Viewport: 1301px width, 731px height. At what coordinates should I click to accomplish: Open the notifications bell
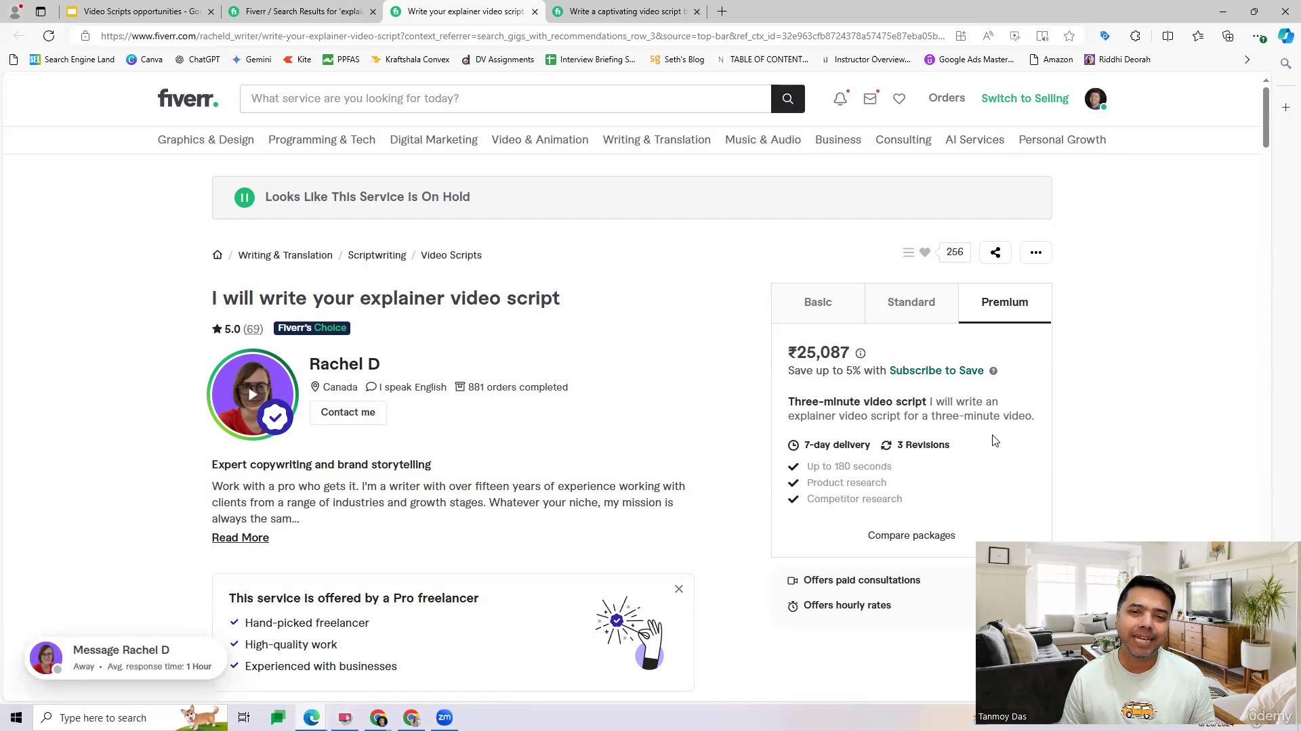[840, 99]
